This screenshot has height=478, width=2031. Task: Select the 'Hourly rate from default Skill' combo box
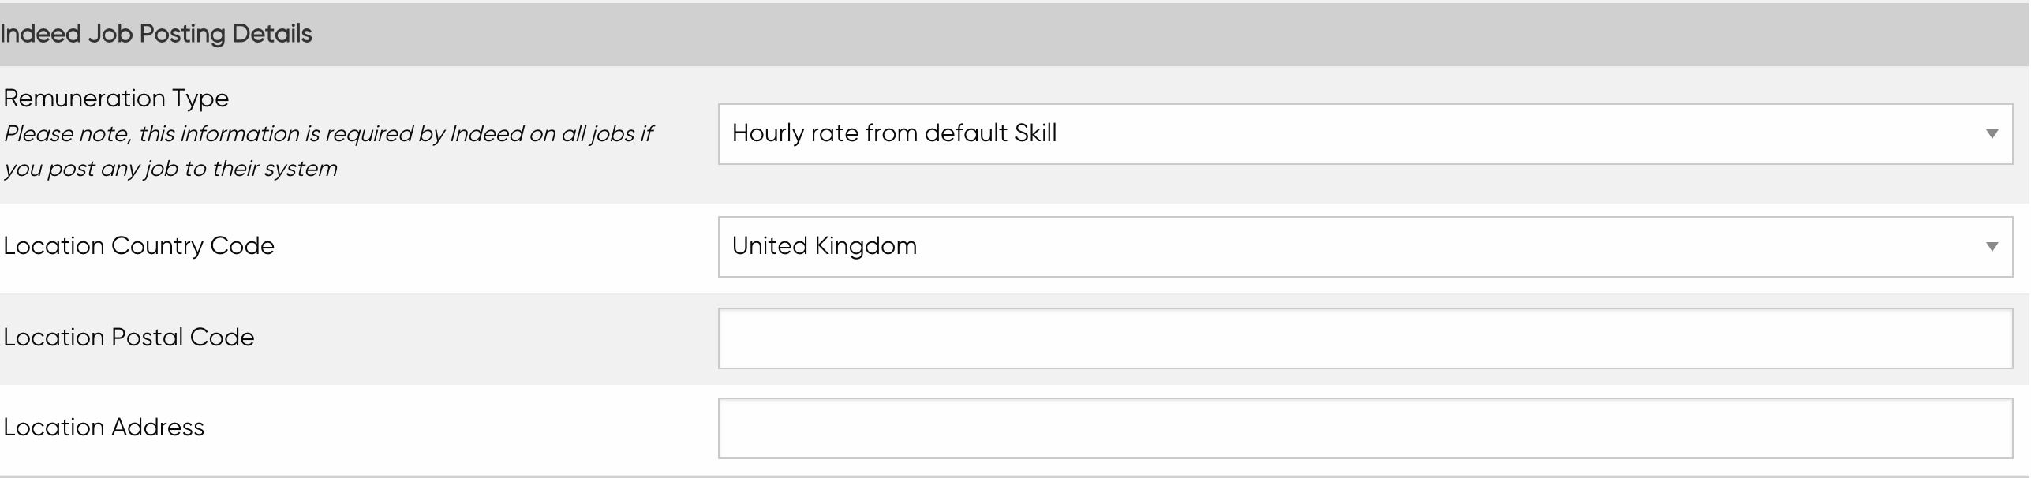click(1365, 134)
